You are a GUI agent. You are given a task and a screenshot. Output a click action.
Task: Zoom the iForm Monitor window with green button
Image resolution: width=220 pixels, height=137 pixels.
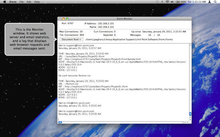pyautogui.click(x=67, y=19)
